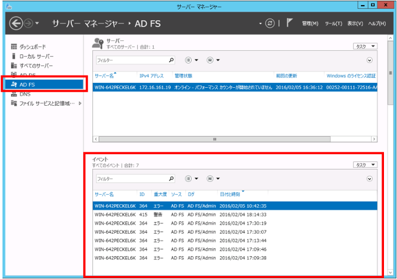Viewport: 397px width, 279px height.
Task: Click right arrow of servers horizontal scrollbar
Action: (x=374, y=139)
